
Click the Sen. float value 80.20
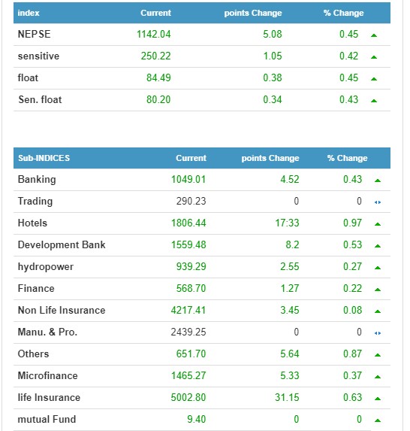[158, 99]
